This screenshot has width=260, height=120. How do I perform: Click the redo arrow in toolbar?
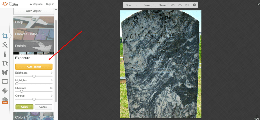[x=180, y=5]
